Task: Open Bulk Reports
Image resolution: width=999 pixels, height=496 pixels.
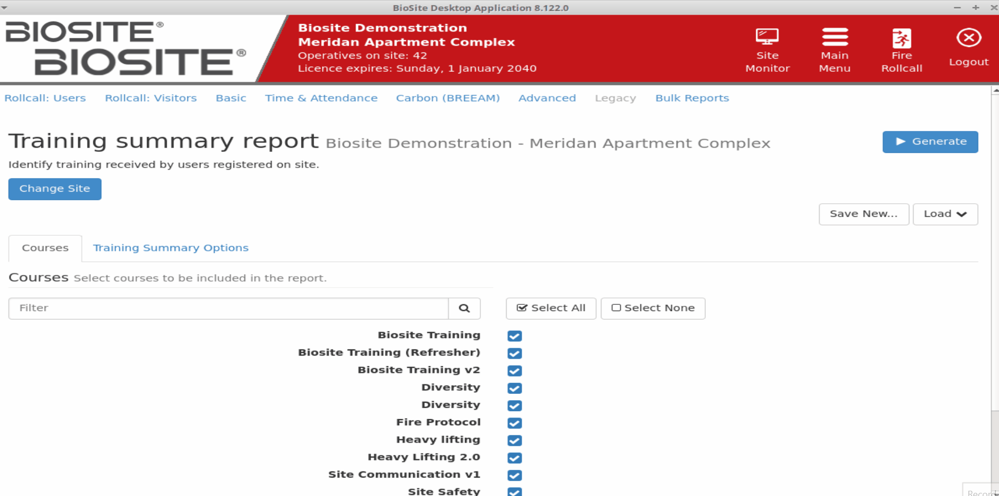Action: point(692,98)
